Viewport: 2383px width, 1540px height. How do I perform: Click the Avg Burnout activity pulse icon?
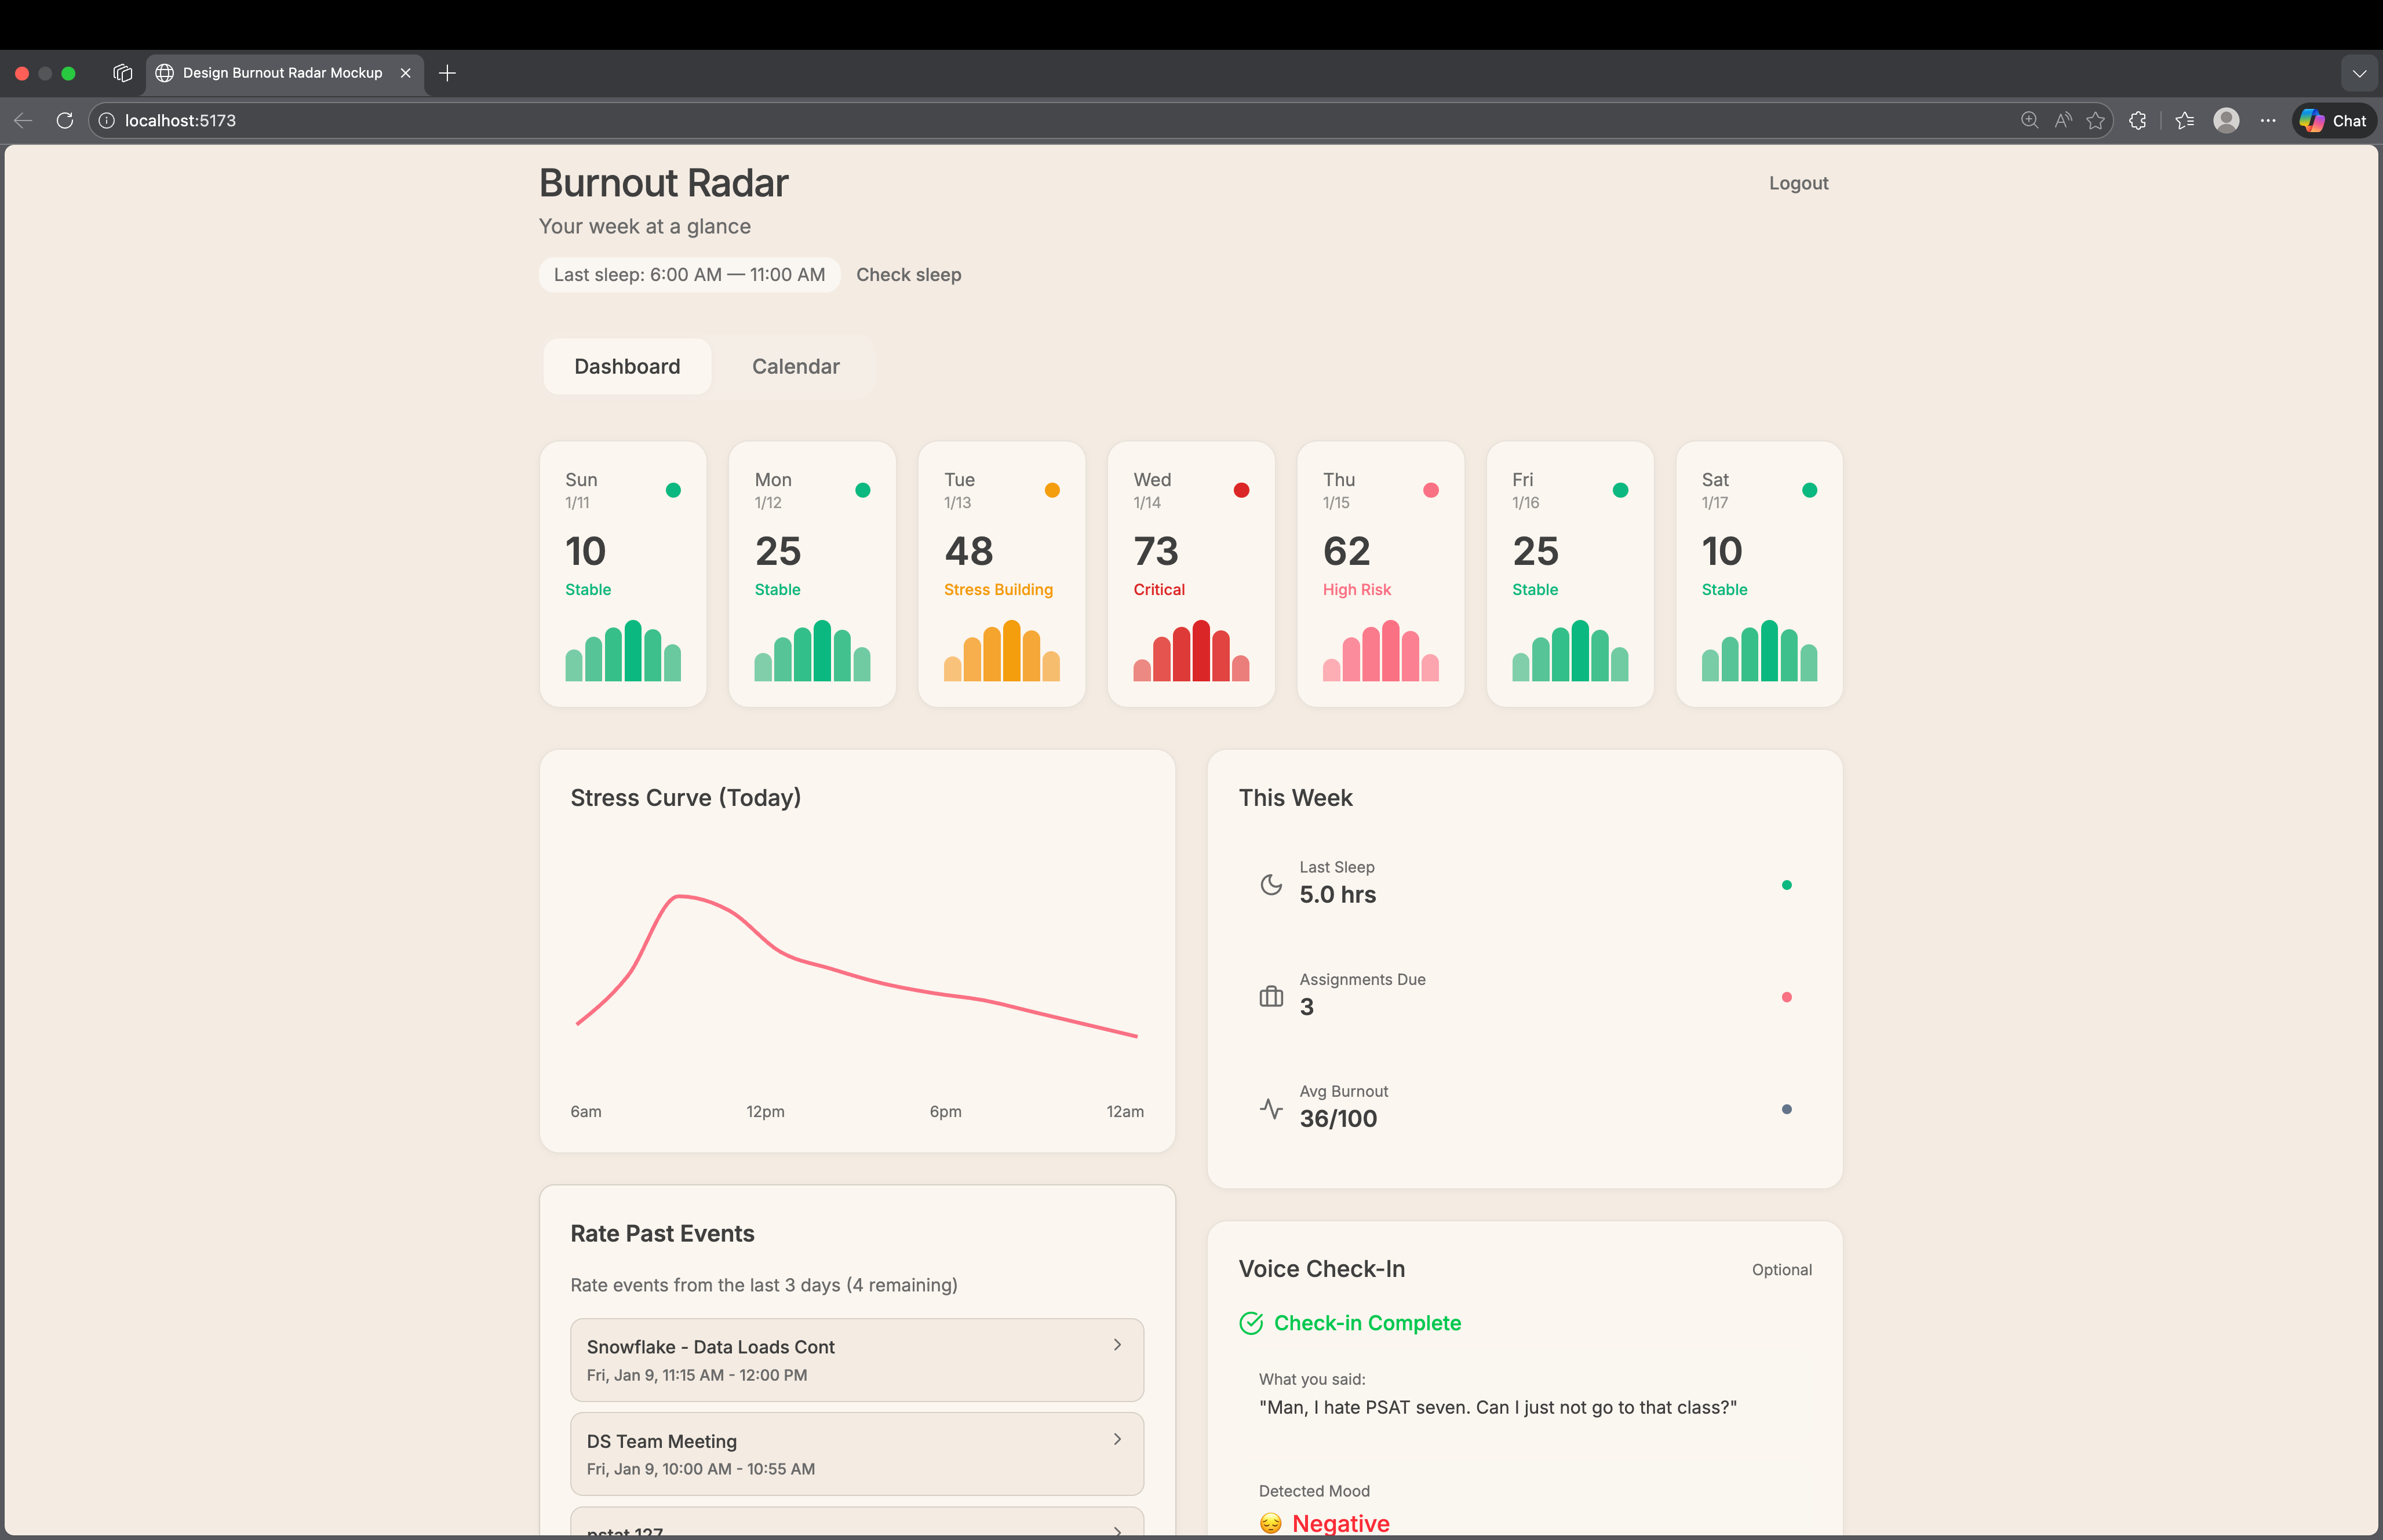[1270, 1108]
